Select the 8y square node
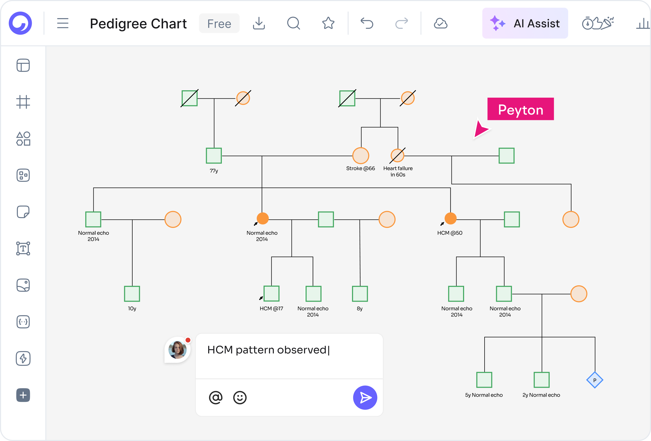Screen dimensions: 651x441 click(x=360, y=294)
